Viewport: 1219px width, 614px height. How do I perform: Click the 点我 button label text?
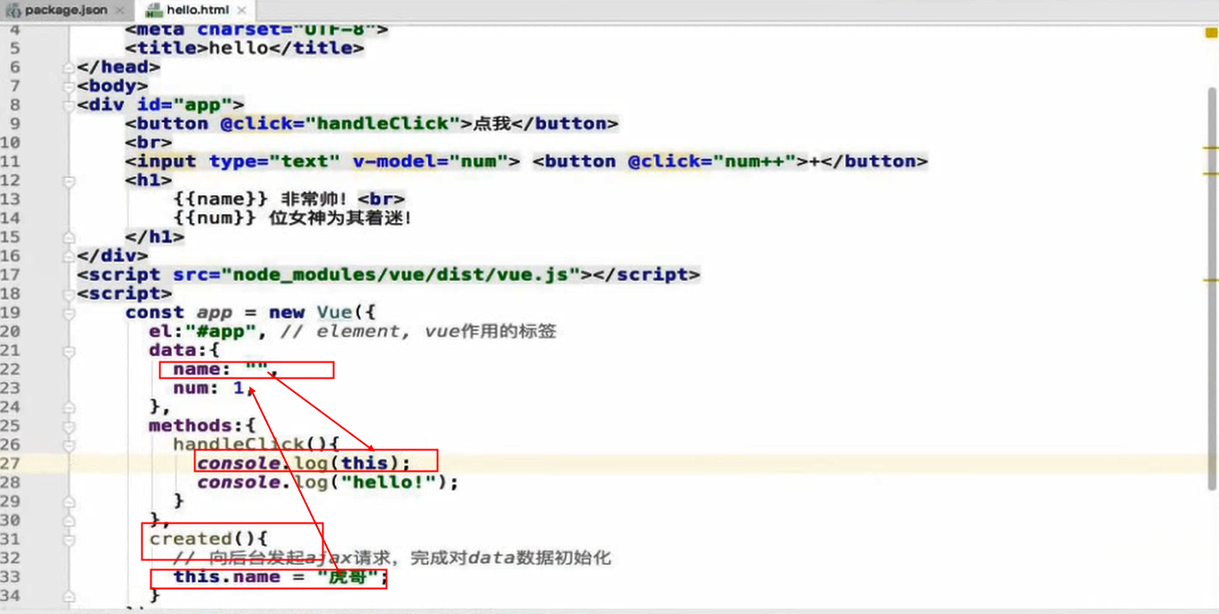pos(491,124)
